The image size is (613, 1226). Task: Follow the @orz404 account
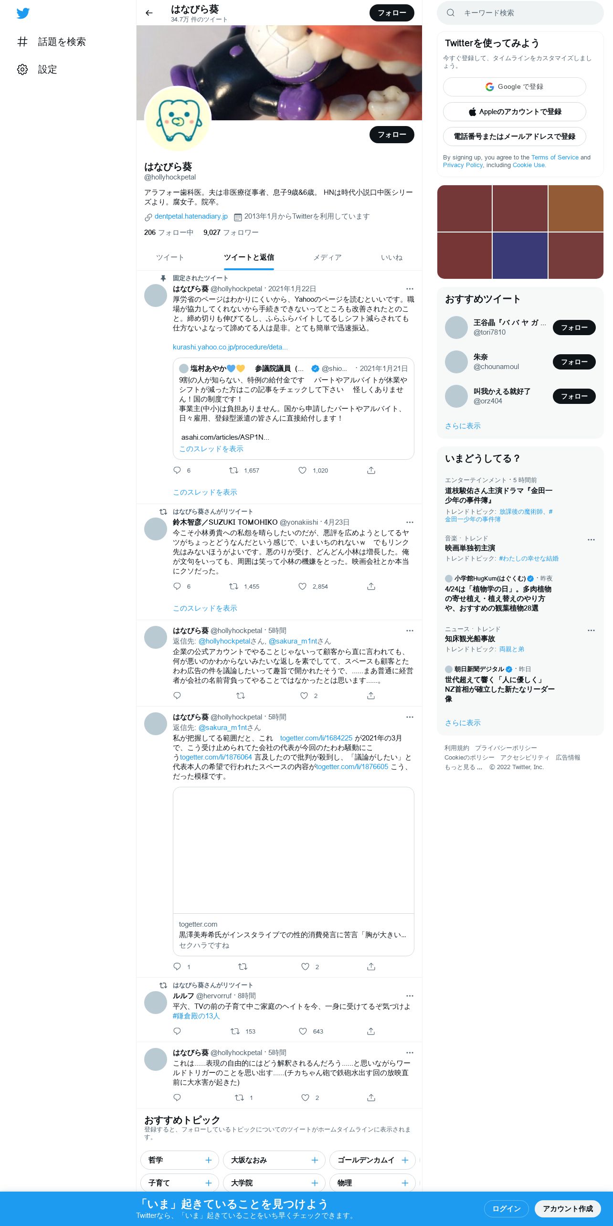click(x=574, y=396)
